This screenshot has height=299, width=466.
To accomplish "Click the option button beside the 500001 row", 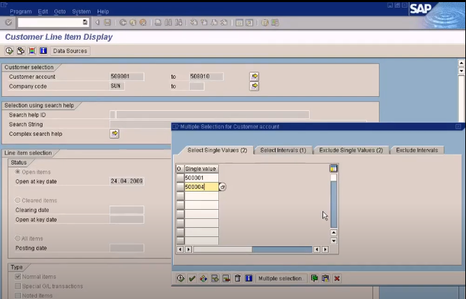I will coord(180,178).
